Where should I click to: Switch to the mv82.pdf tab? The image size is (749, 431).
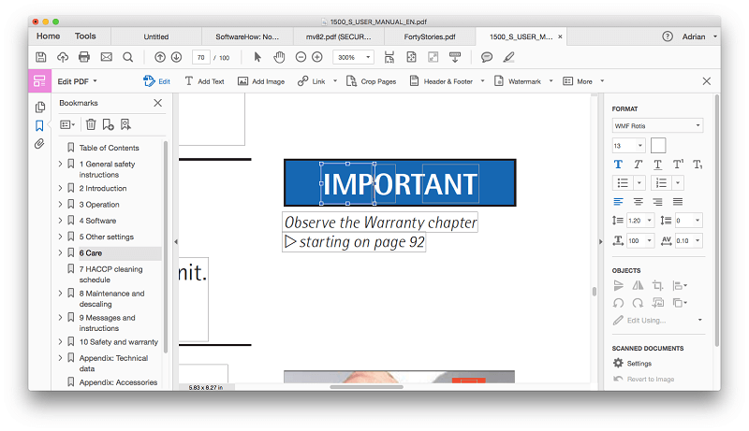339,36
